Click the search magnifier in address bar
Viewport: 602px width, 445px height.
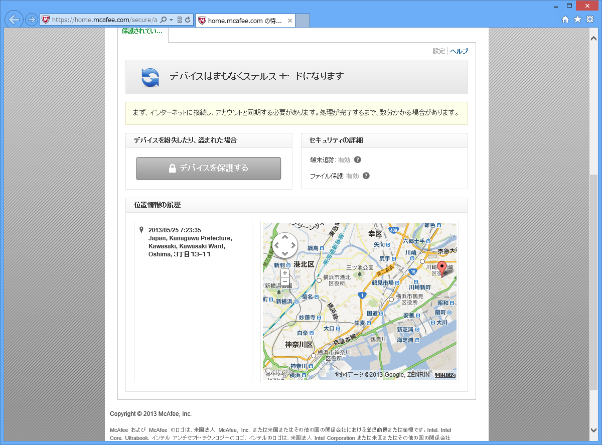[x=164, y=20]
